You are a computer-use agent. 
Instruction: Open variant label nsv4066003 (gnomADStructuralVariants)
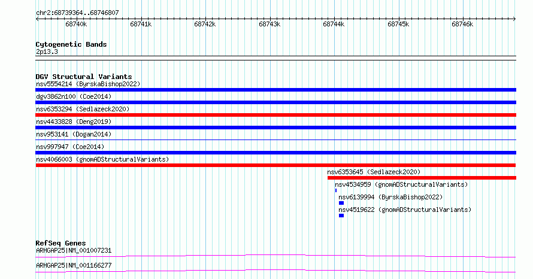[102, 160]
